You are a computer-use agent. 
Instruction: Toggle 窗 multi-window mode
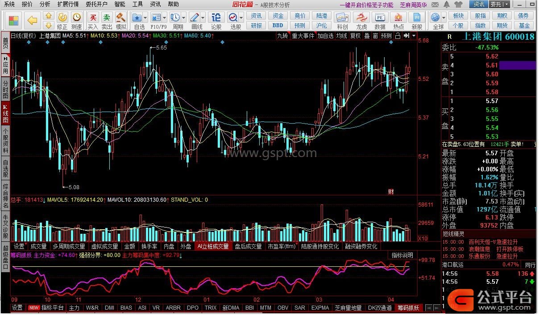click(x=375, y=36)
